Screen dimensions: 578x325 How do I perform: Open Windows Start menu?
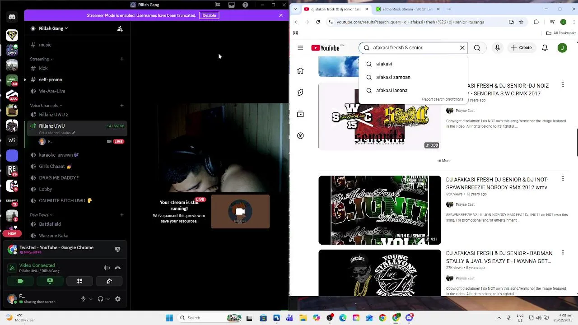169,318
